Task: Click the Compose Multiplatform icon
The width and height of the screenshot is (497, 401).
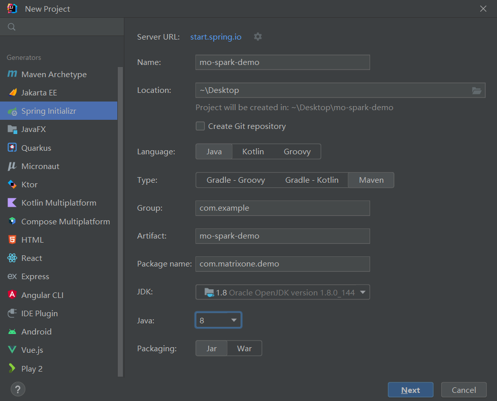Action: click(x=12, y=221)
